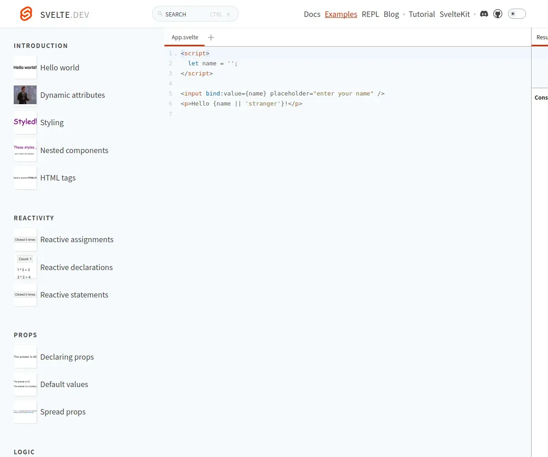Click the HTML tags thumbnail
Viewport: 548px width, 457px height.
(x=25, y=178)
